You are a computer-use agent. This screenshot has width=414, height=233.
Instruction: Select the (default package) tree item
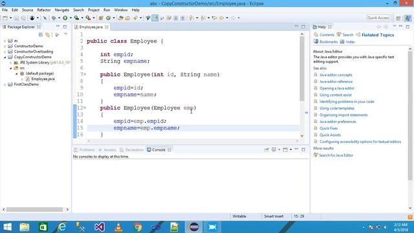coord(39,73)
